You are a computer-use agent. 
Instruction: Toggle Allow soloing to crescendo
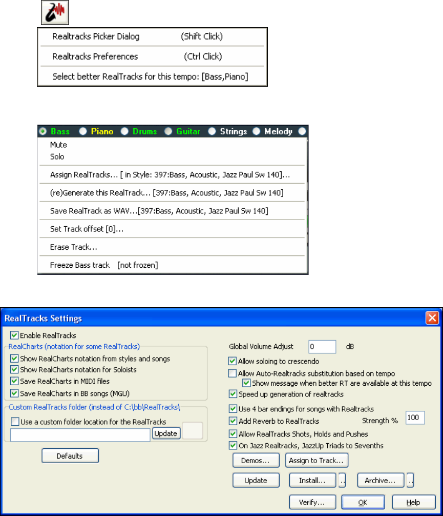coord(233,361)
